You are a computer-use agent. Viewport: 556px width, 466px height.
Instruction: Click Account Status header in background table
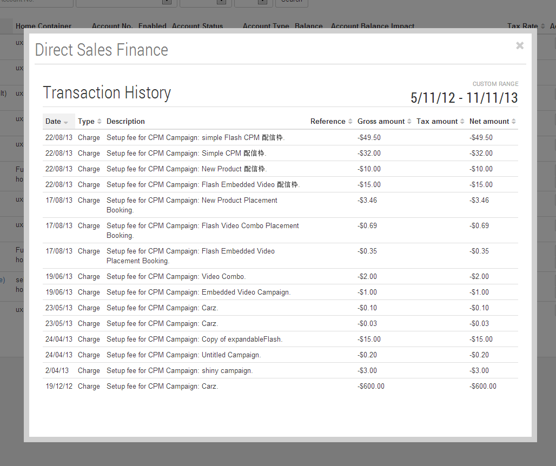click(197, 25)
